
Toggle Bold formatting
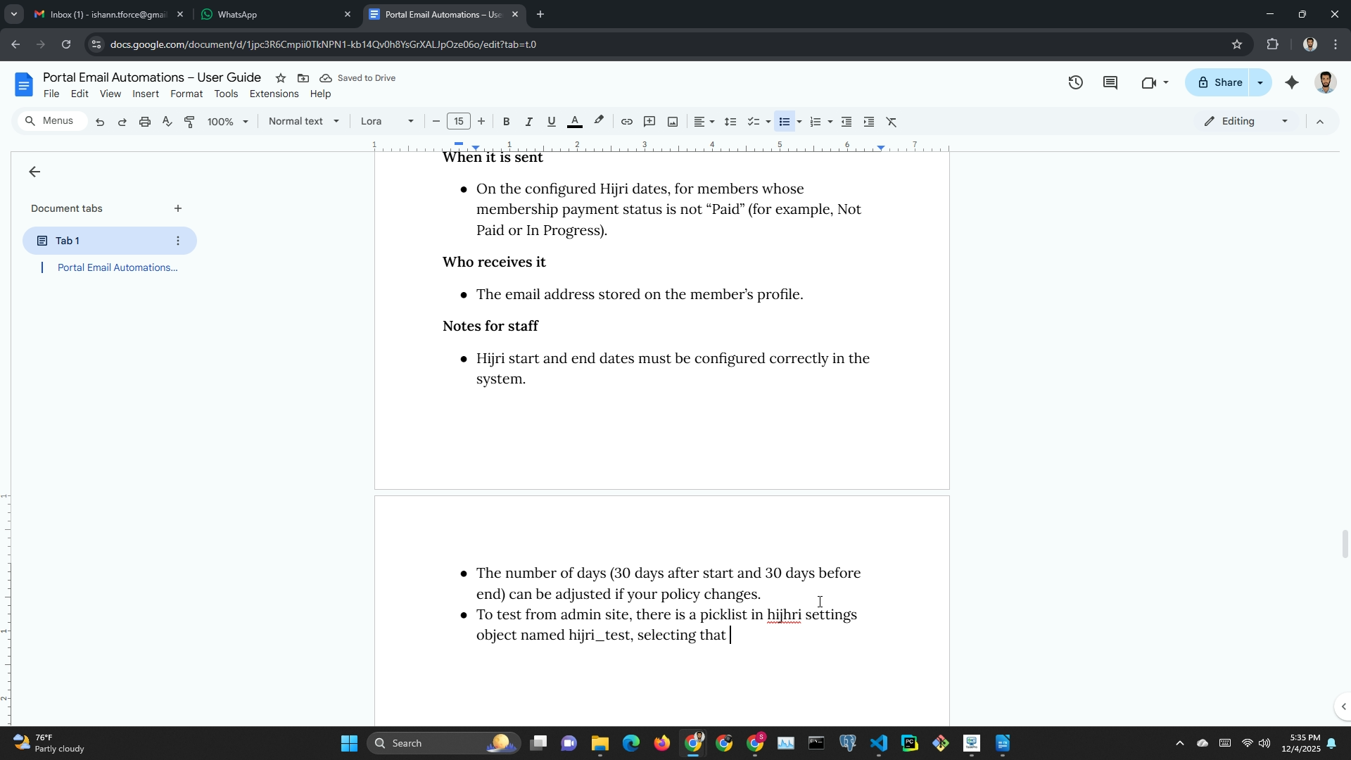click(506, 122)
